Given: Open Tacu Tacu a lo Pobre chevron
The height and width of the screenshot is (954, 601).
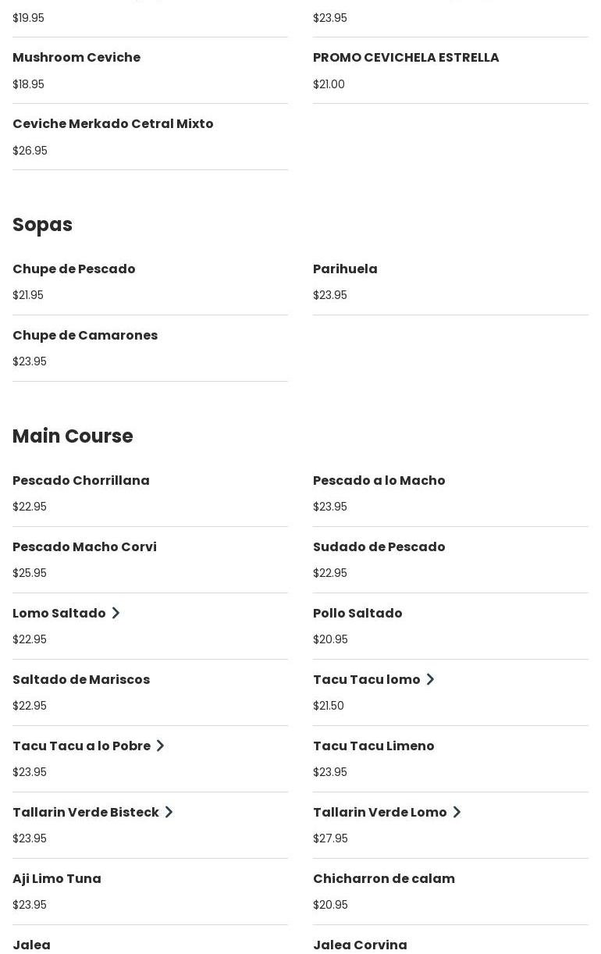Looking at the screenshot, I should 160,746.
